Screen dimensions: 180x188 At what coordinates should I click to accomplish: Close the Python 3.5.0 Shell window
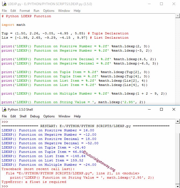coord(174,109)
